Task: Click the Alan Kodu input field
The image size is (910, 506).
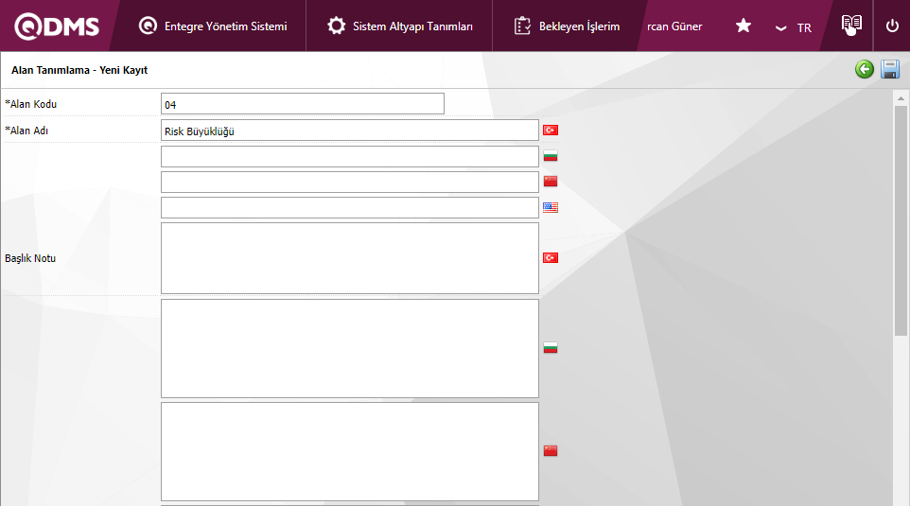Action: pos(302,104)
